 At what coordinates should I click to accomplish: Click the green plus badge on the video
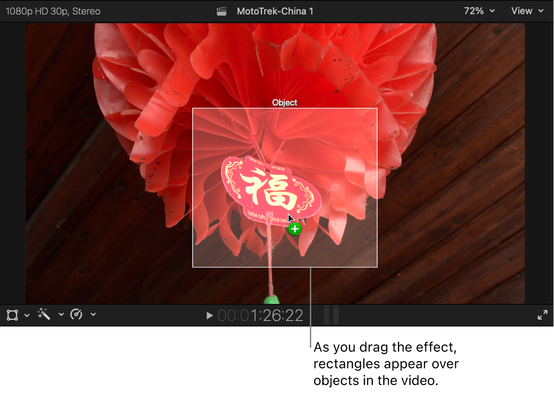(x=294, y=229)
